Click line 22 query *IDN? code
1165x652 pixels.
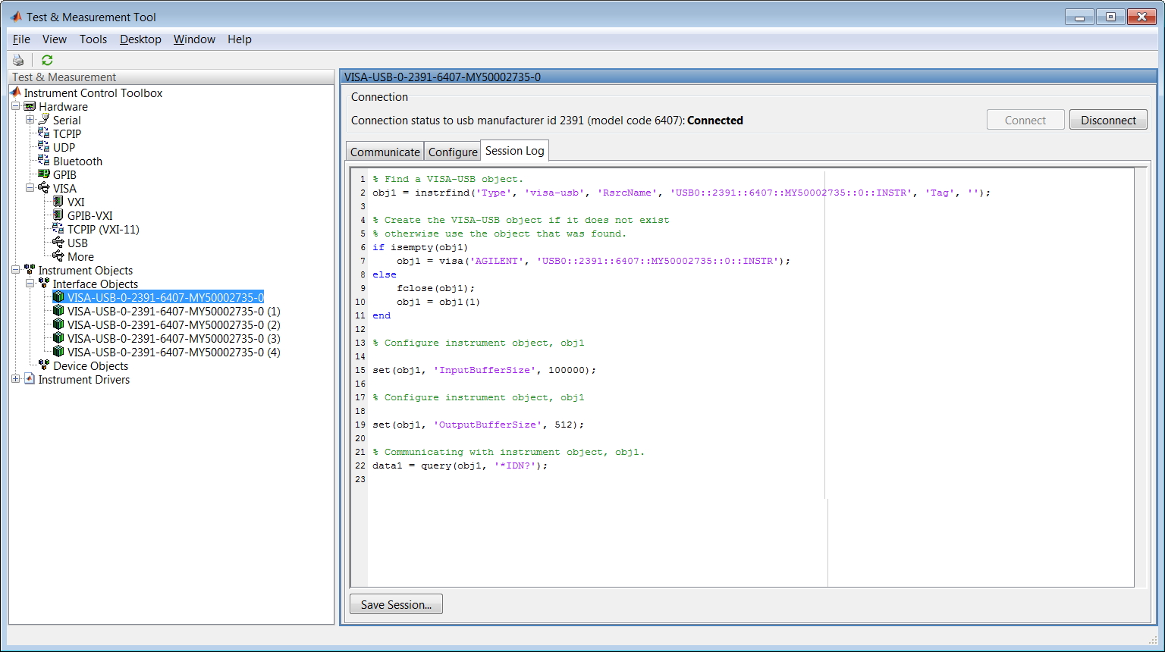(460, 465)
